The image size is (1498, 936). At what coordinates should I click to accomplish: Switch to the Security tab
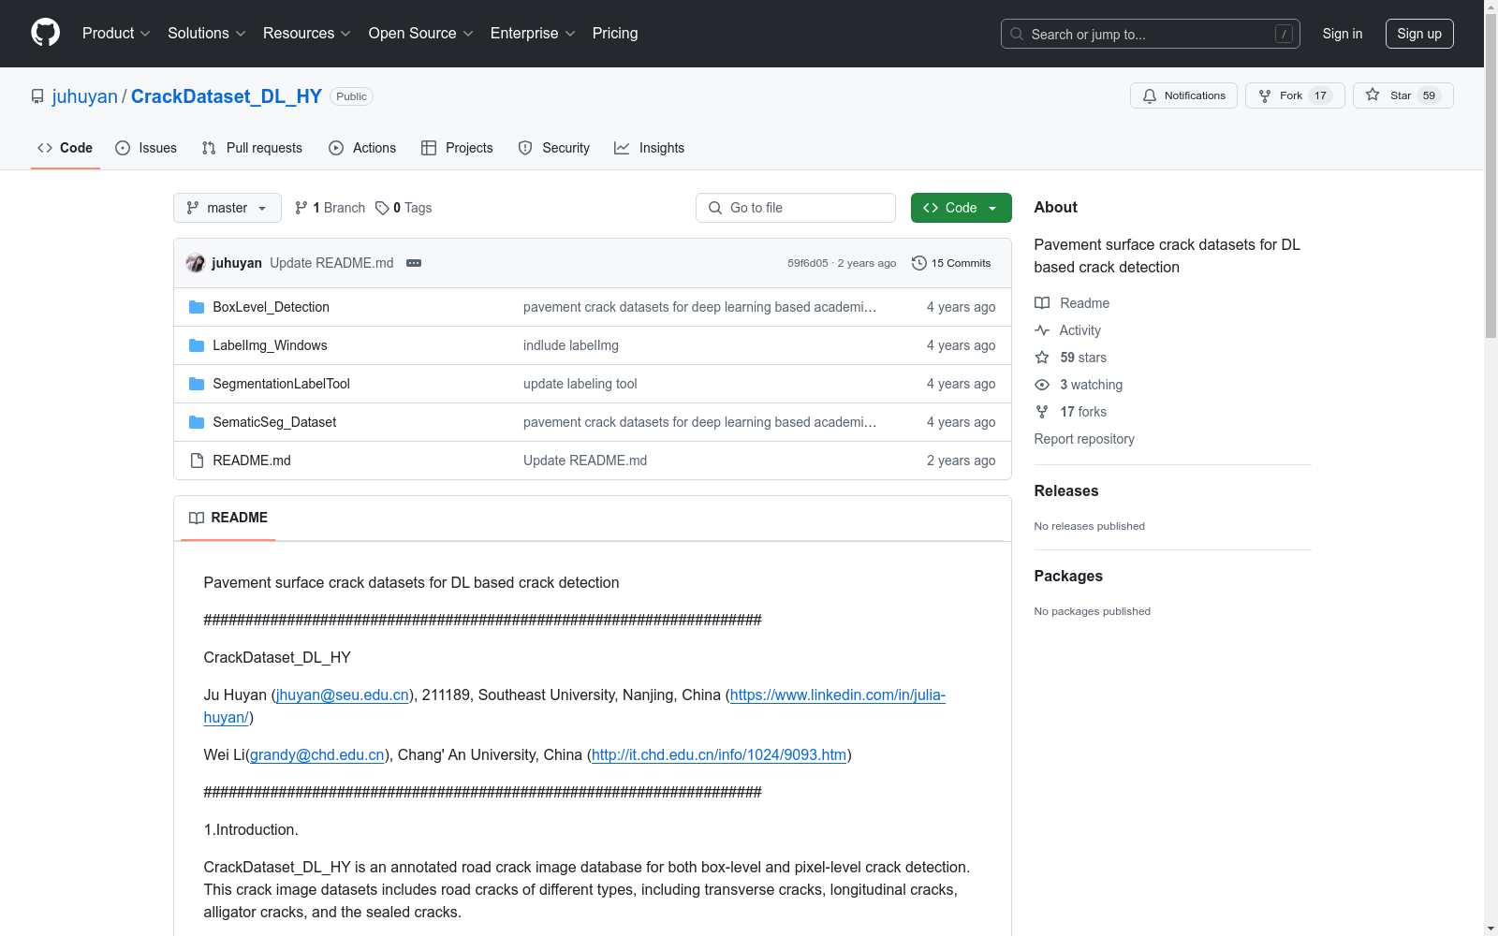(554, 148)
